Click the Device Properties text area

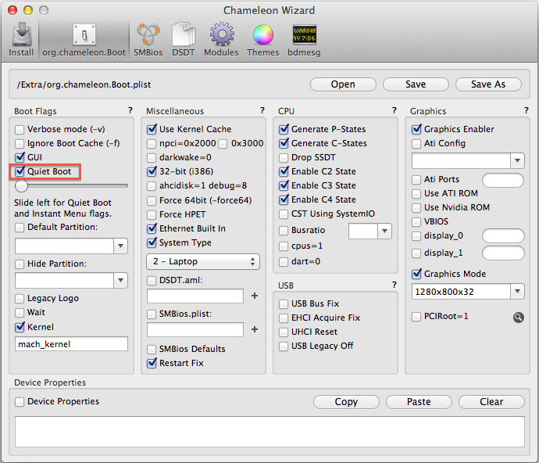269,432
